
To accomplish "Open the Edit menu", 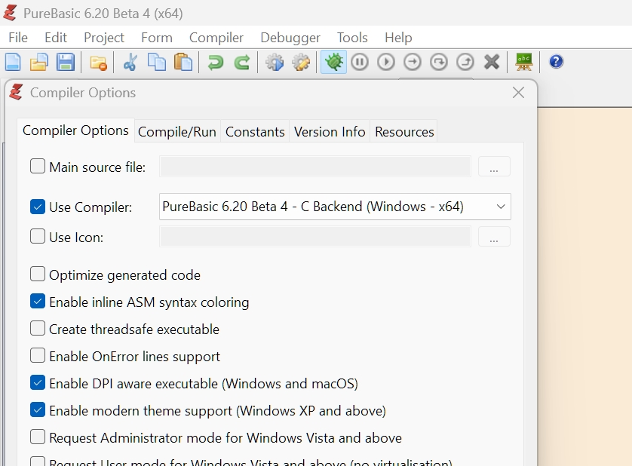I will [56, 38].
